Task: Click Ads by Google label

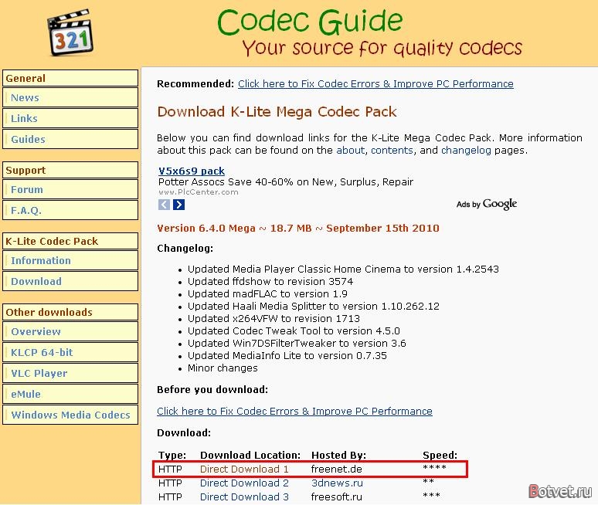Action: pyautogui.click(x=487, y=204)
